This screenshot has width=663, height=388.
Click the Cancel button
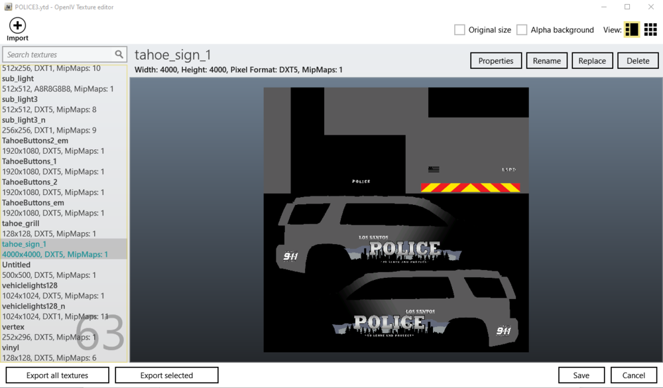[633, 375]
